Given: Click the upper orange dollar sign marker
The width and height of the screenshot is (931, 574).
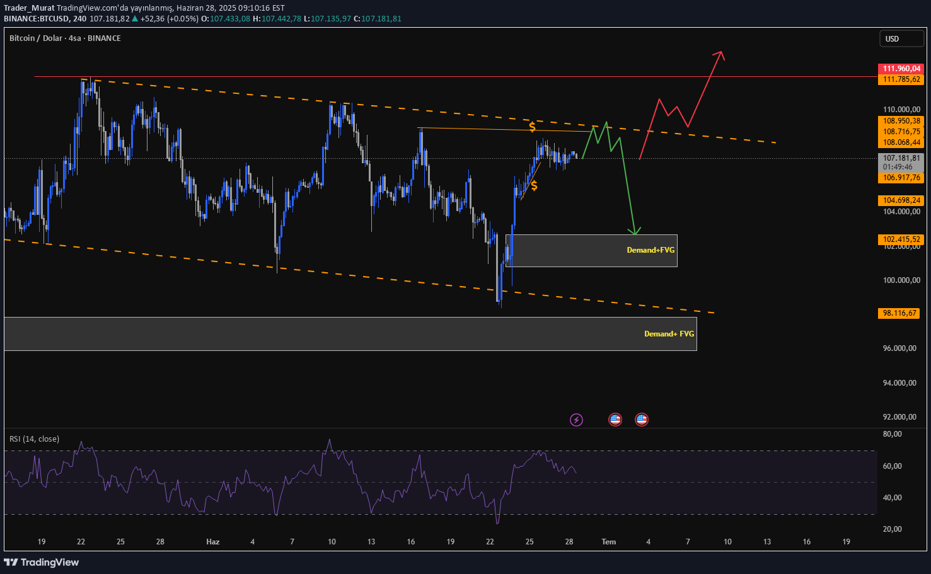Looking at the screenshot, I should point(533,127).
